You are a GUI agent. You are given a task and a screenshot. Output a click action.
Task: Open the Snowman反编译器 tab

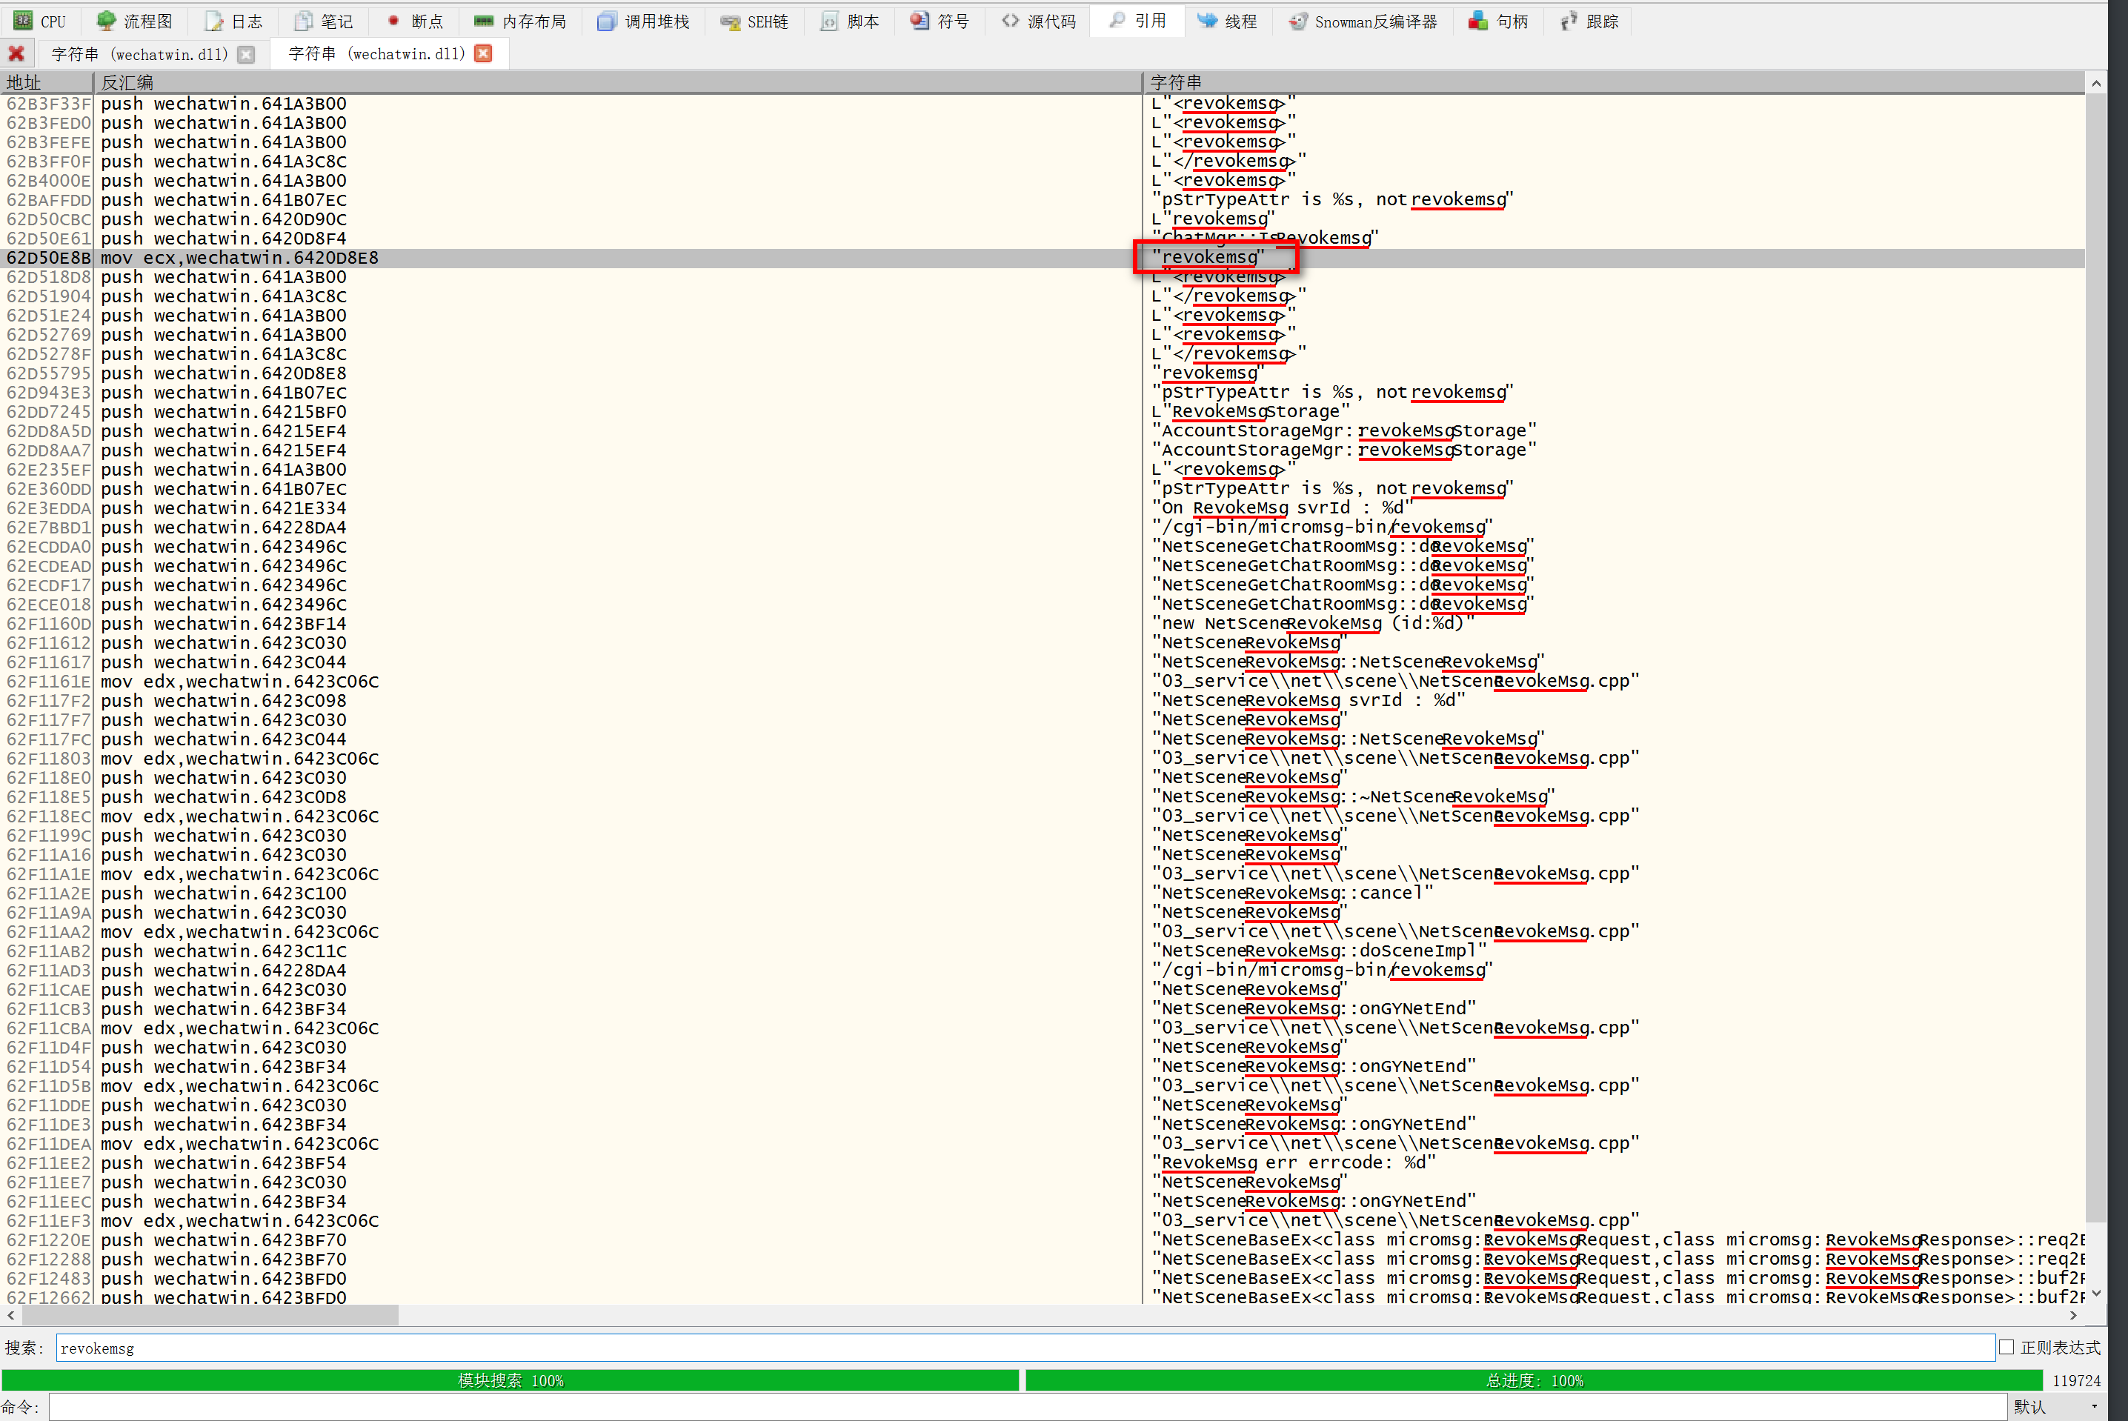coord(1364,21)
